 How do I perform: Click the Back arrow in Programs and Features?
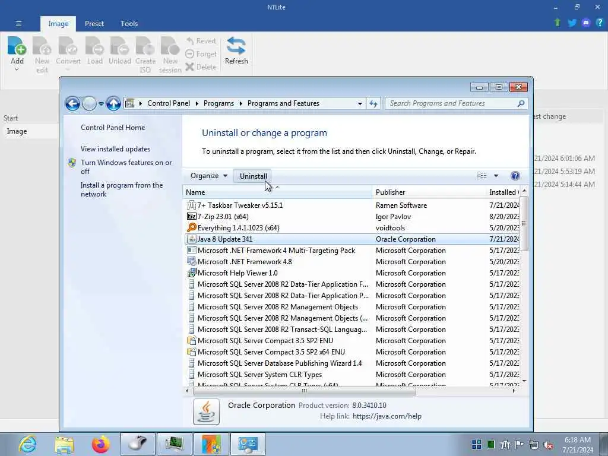click(x=72, y=103)
